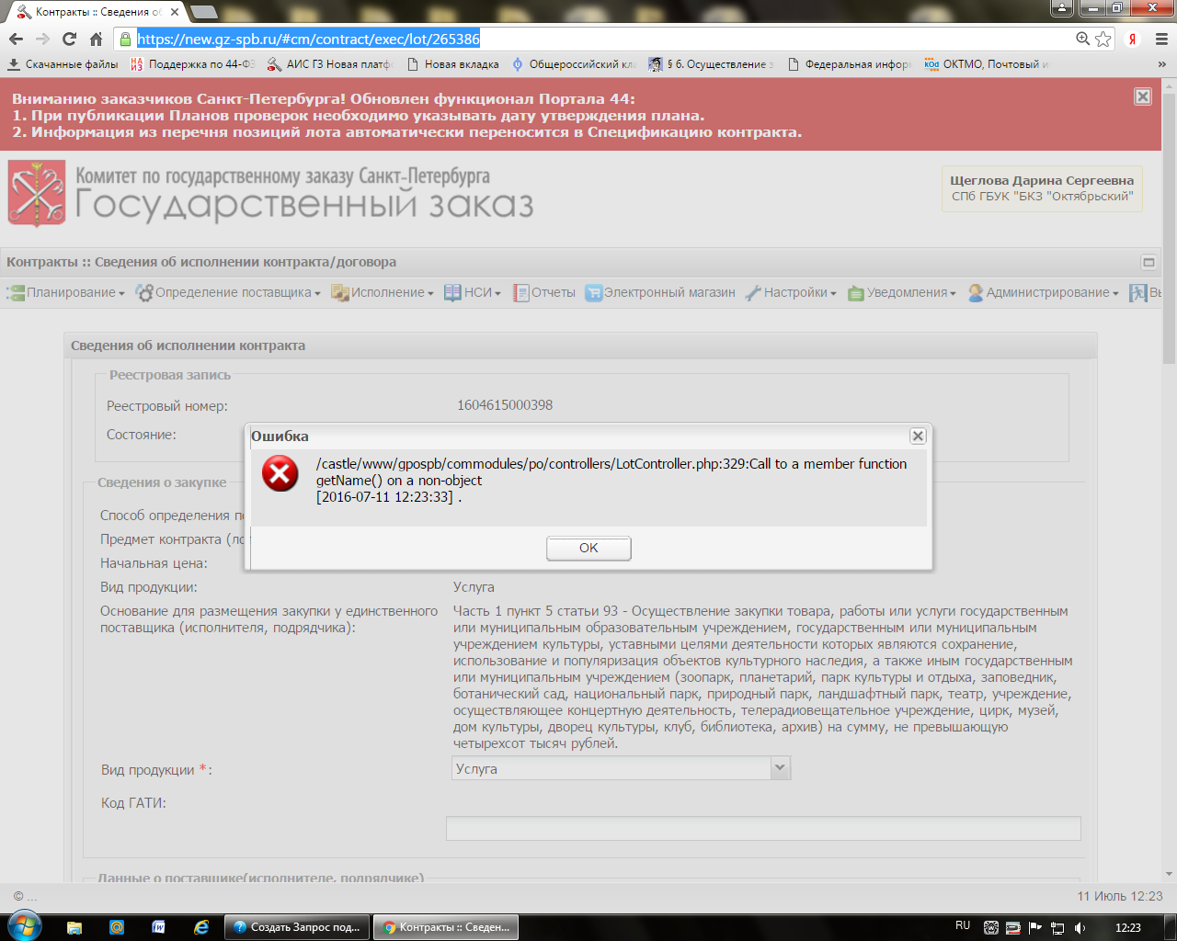1177x941 pixels.
Task: Select the Контракты :: Сведения browser tab
Action: point(97,12)
